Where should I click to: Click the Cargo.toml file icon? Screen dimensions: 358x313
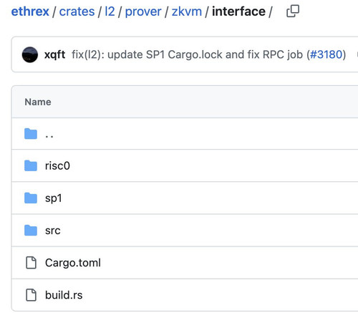pos(31,263)
